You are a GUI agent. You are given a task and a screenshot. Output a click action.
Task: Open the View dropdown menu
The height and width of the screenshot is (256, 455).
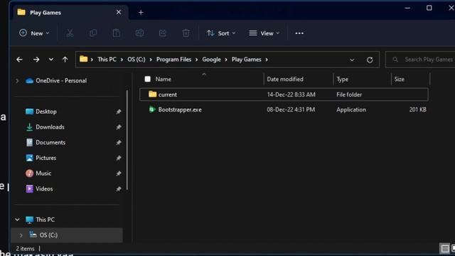(264, 33)
